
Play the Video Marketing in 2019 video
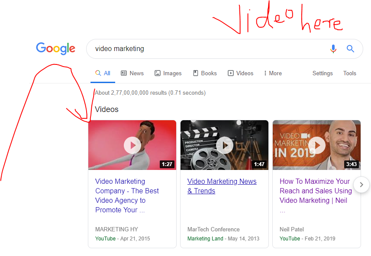(316, 145)
